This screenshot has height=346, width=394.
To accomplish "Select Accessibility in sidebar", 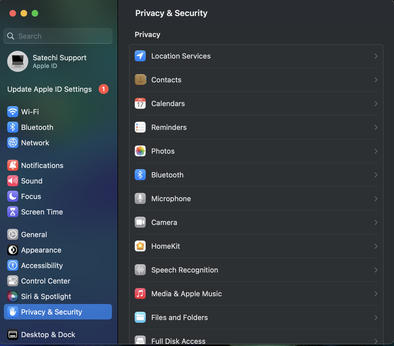I will 58,266.
